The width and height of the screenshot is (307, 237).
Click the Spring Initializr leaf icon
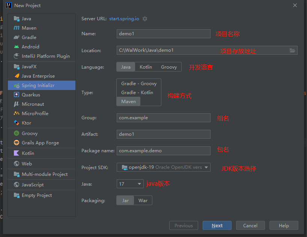point(17,85)
